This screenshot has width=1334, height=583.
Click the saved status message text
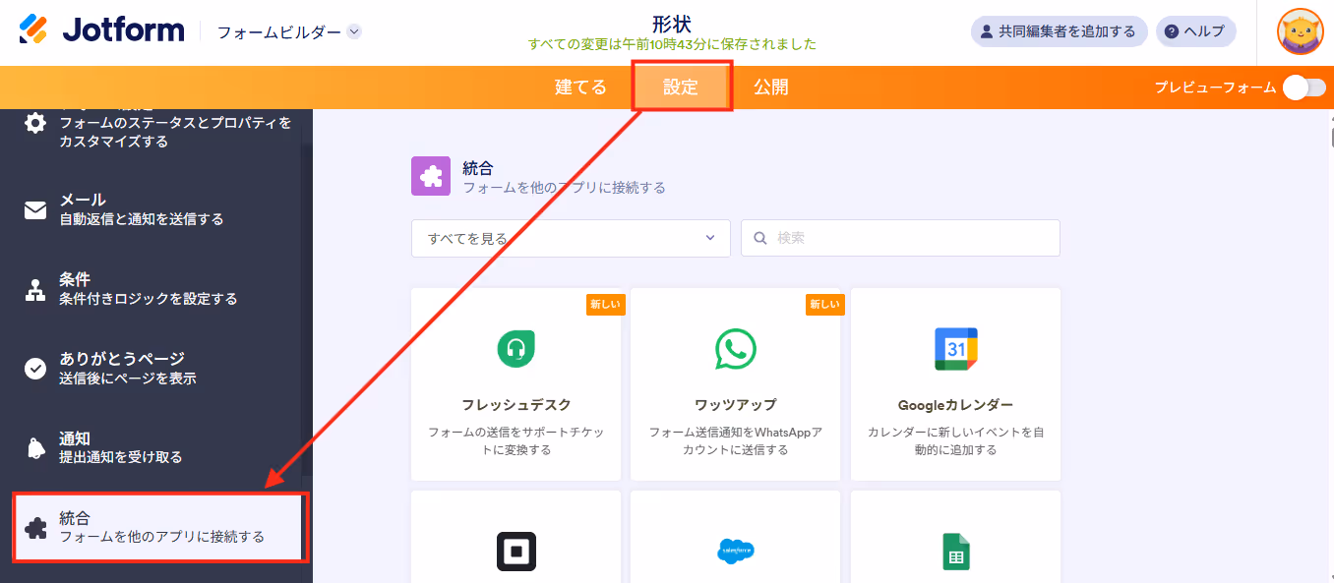(672, 45)
